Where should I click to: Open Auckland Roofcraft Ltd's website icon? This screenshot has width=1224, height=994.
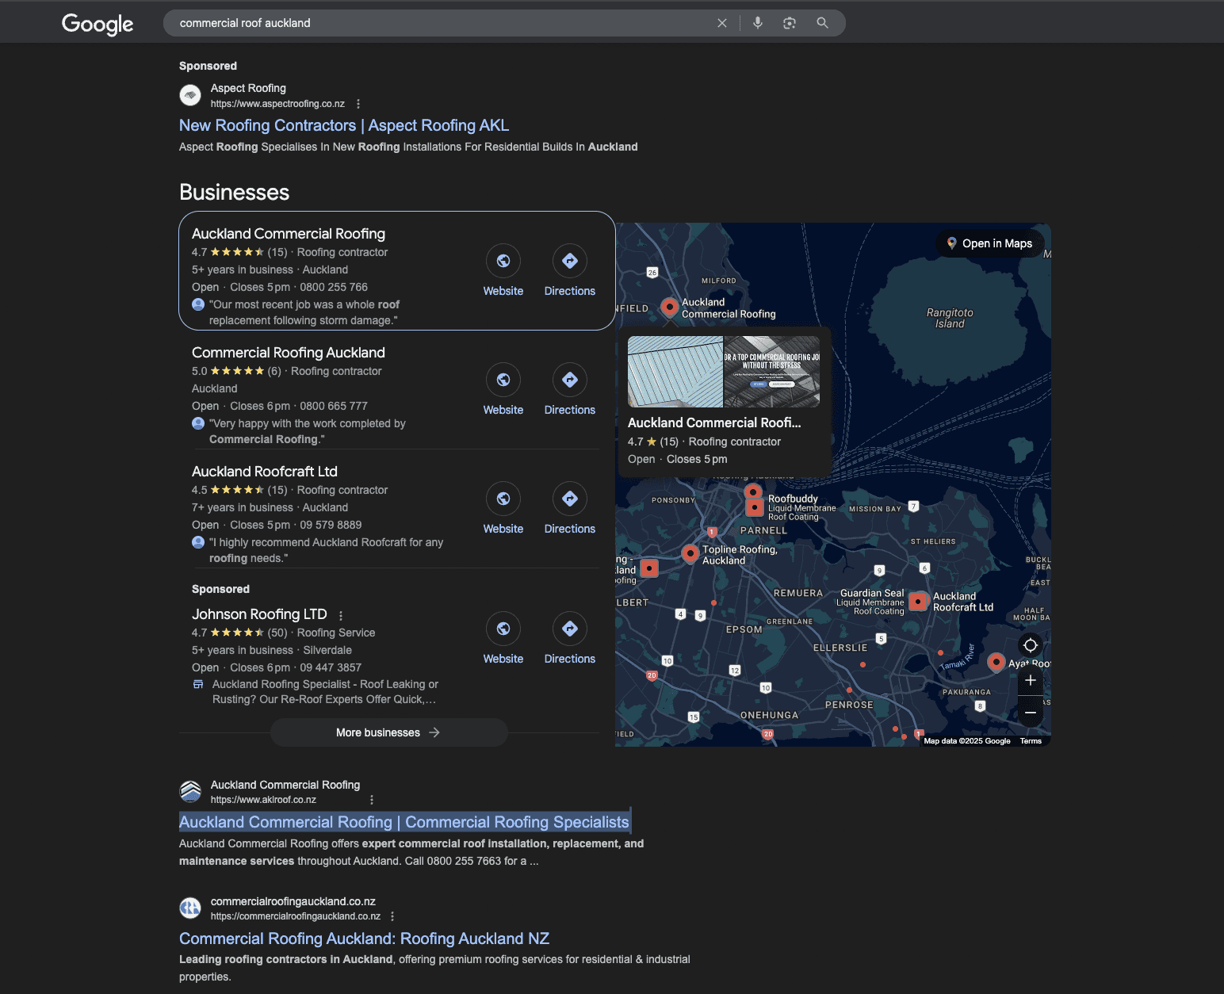click(x=503, y=499)
